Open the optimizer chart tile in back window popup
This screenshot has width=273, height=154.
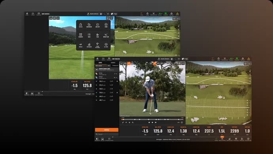89,45
